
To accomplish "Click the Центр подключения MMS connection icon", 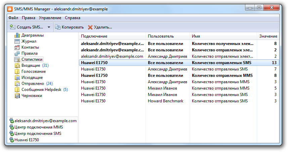I will point(11,127).
